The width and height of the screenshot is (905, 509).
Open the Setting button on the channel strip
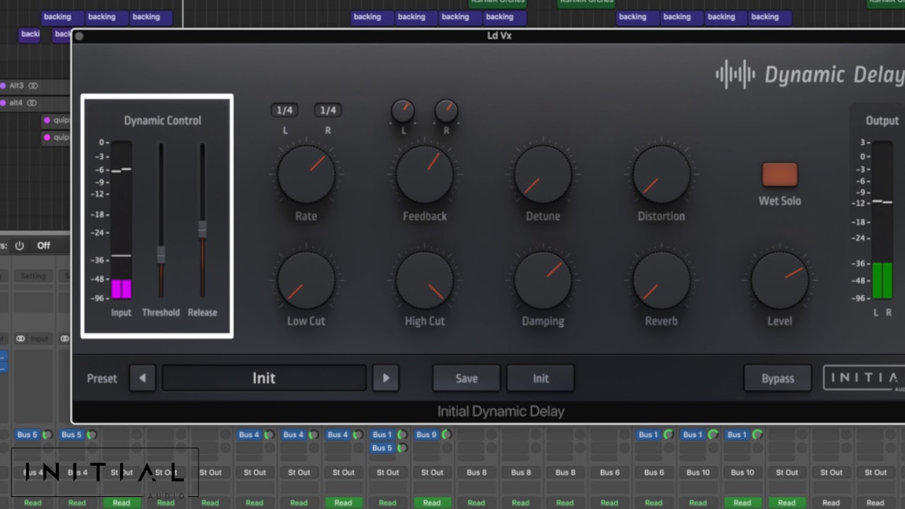33,276
